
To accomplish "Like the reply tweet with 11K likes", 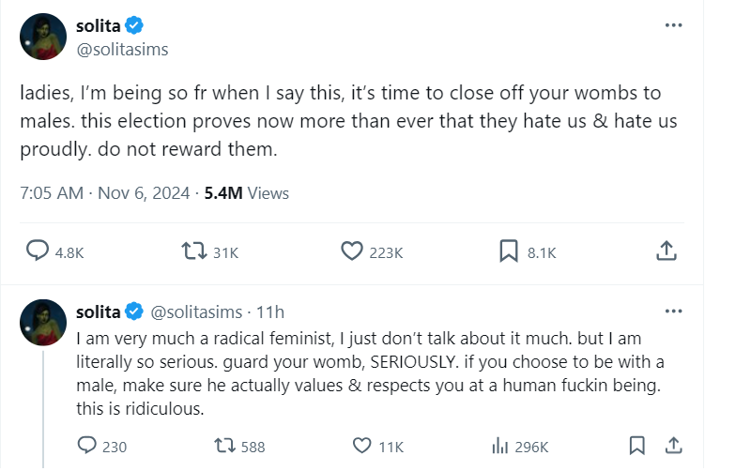I will point(362,446).
